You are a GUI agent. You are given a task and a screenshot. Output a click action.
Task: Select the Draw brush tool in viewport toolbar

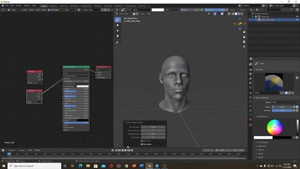click(118, 20)
